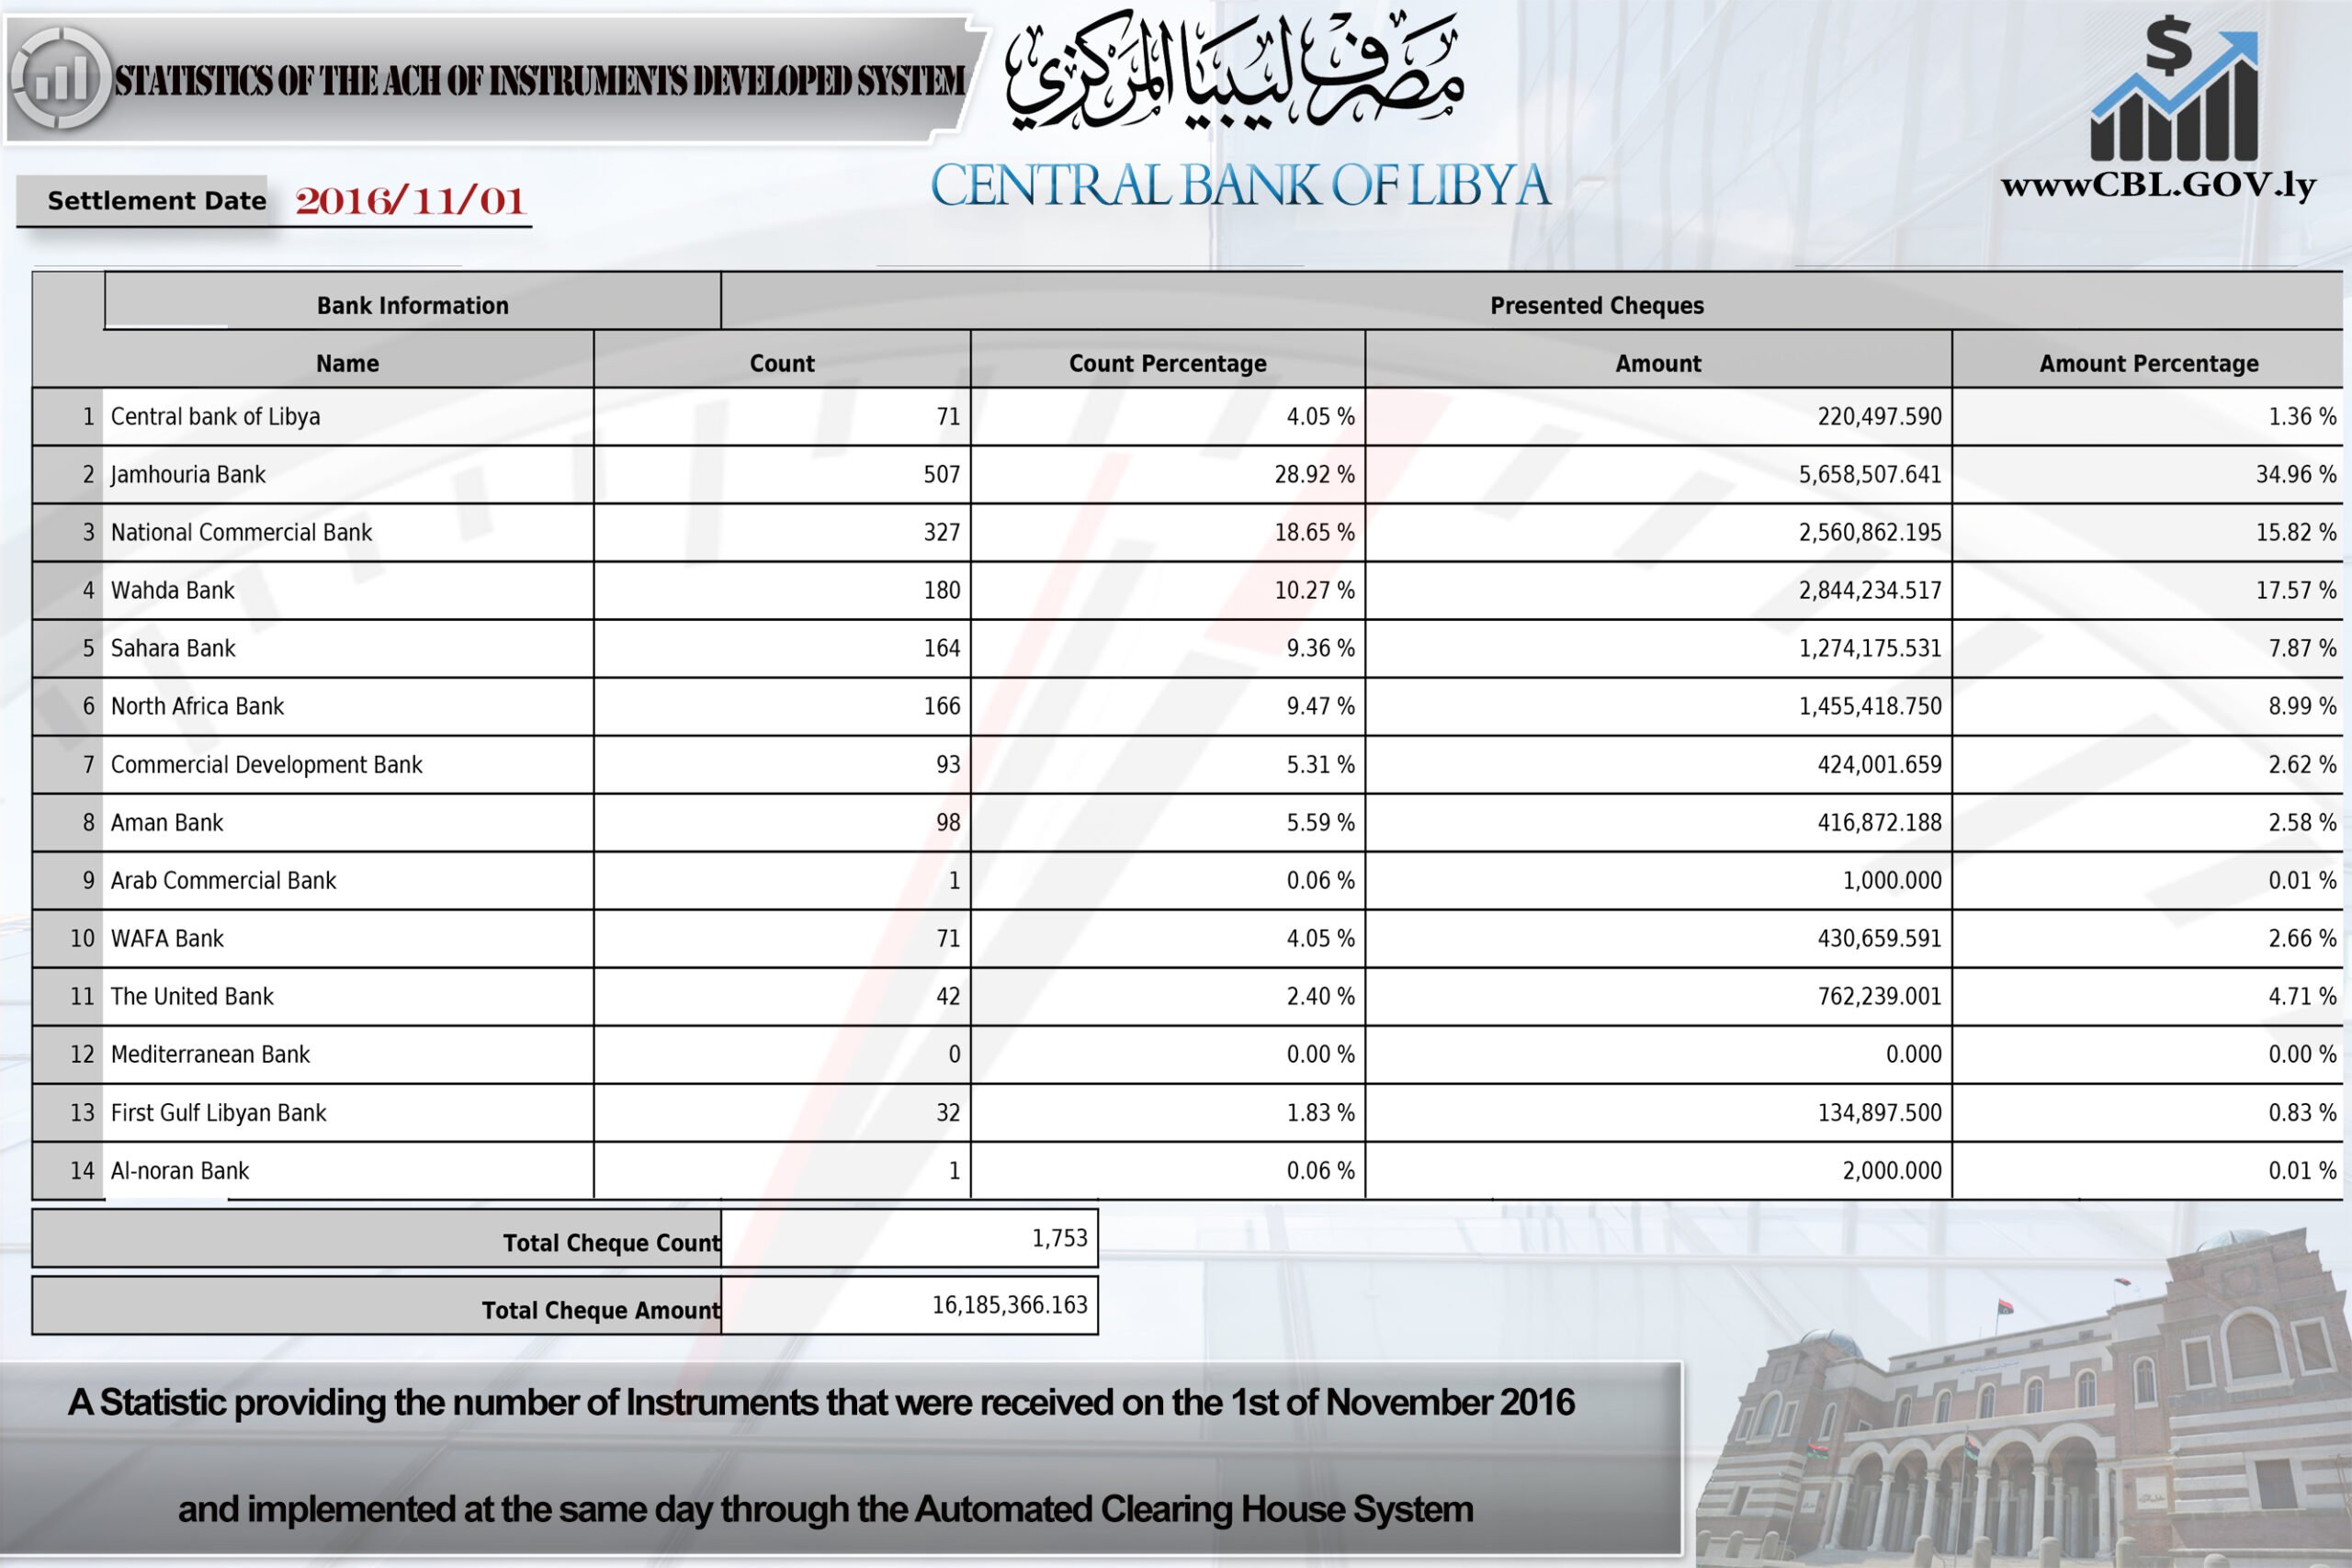The height and width of the screenshot is (1568, 2352).
Task: Click the bar chart statistics icon in header
Action: point(60,78)
